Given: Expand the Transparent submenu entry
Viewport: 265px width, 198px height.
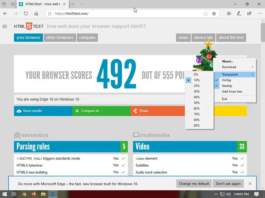Looking at the screenshot, I should coord(235,75).
